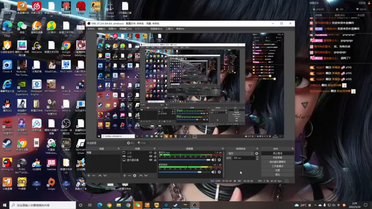Open PICO PARK desktop icon

tap(66, 66)
